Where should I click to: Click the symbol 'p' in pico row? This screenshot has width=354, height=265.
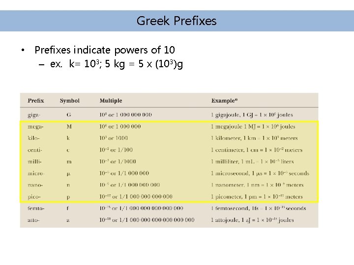tap(68, 197)
